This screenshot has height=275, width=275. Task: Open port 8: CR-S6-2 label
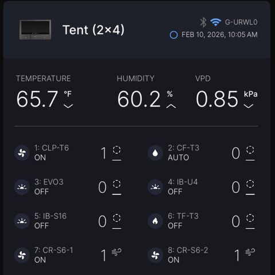click(188, 250)
